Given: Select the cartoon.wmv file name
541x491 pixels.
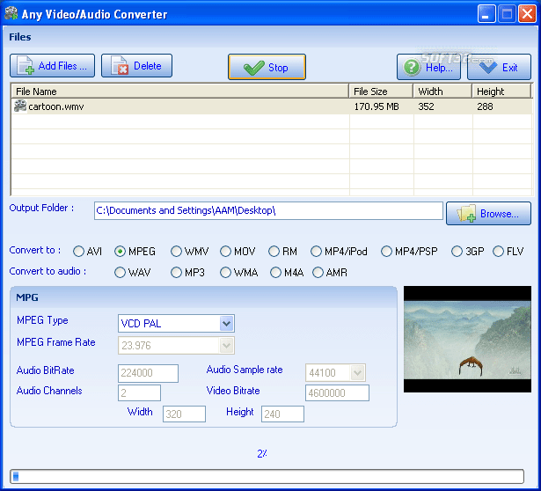Looking at the screenshot, I should coord(56,106).
